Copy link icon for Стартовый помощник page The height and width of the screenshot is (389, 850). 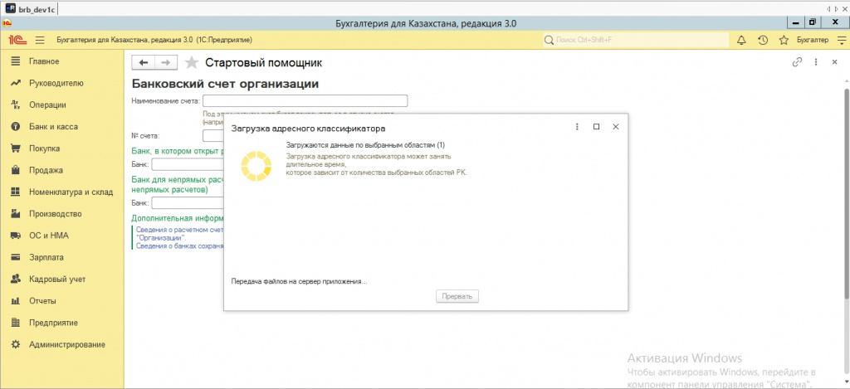[x=797, y=62]
